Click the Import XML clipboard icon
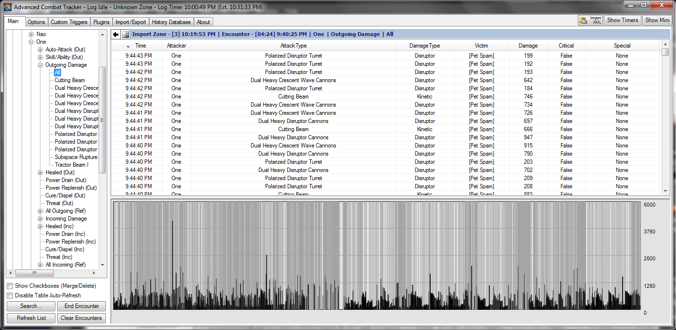 (583, 20)
